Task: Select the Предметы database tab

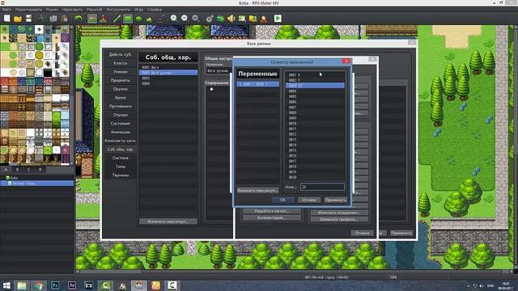Action: 121,80
